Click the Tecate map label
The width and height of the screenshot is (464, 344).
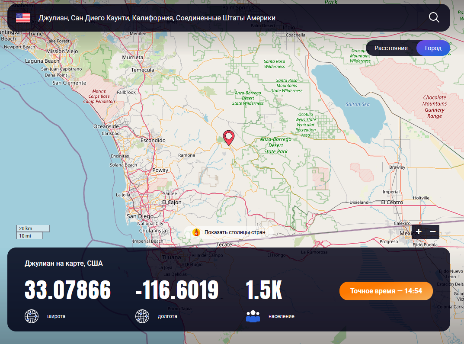(x=224, y=244)
